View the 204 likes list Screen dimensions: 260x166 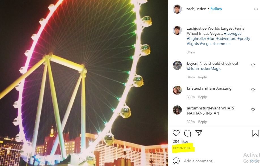pos(181,141)
